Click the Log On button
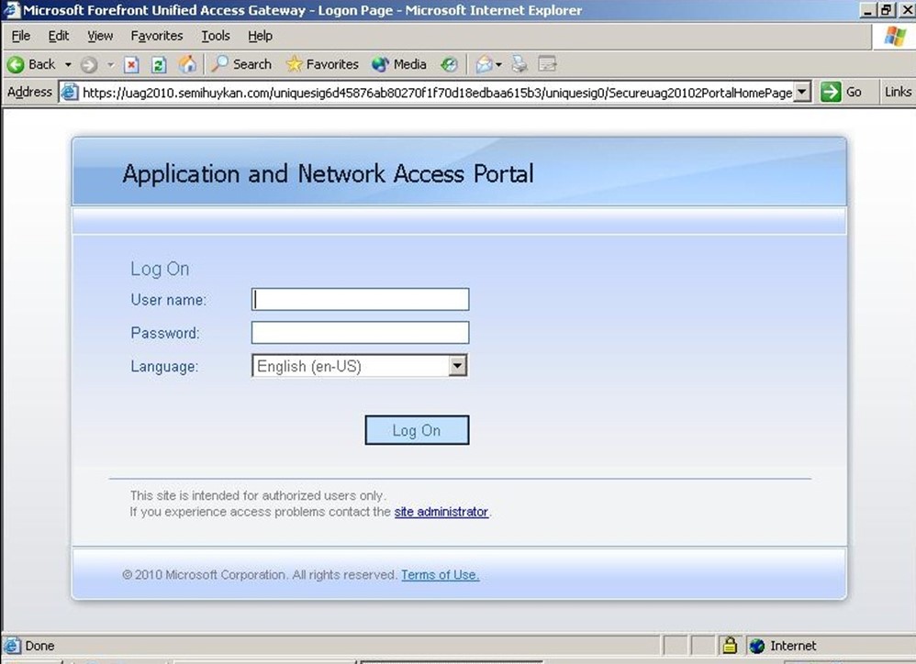916x664 pixels. click(417, 430)
